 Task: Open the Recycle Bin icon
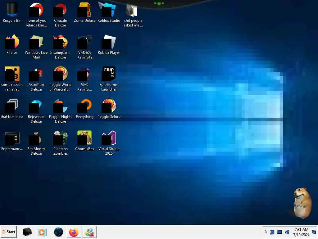coord(12,12)
